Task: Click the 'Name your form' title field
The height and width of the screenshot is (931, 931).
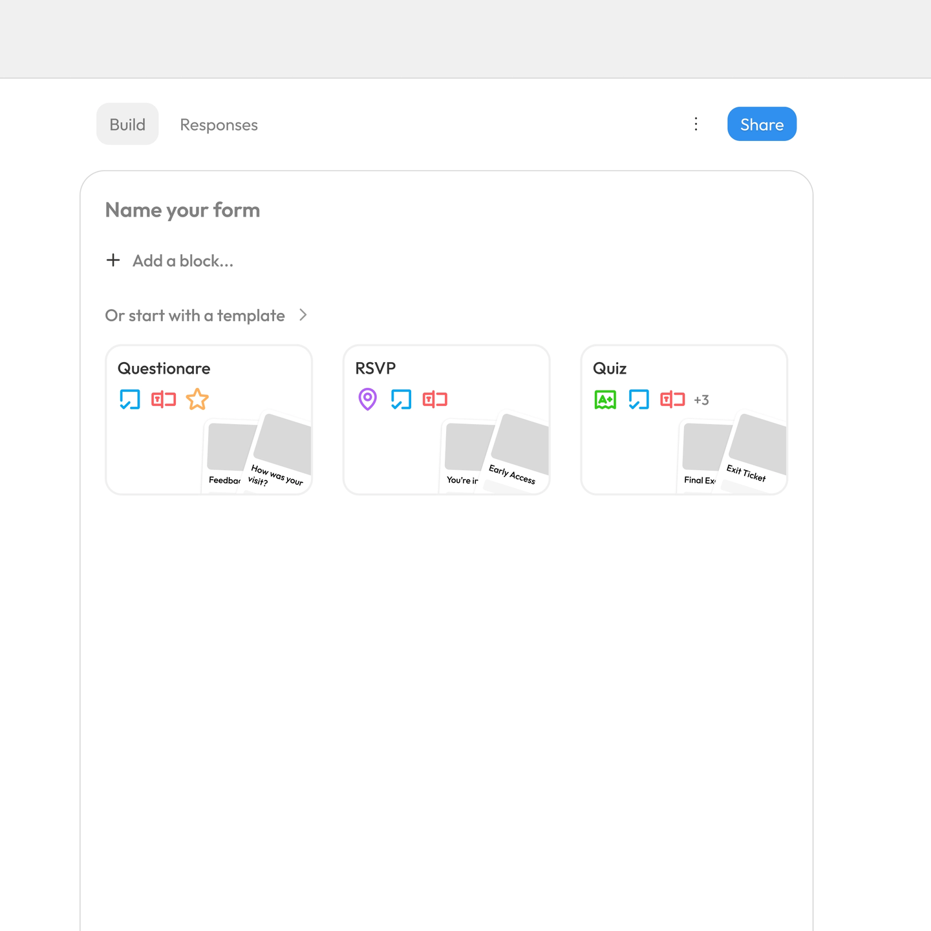Action: (x=183, y=210)
